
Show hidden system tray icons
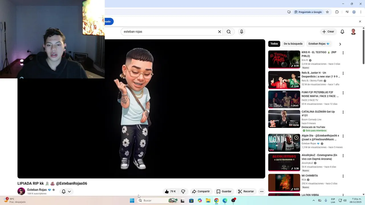point(314,200)
